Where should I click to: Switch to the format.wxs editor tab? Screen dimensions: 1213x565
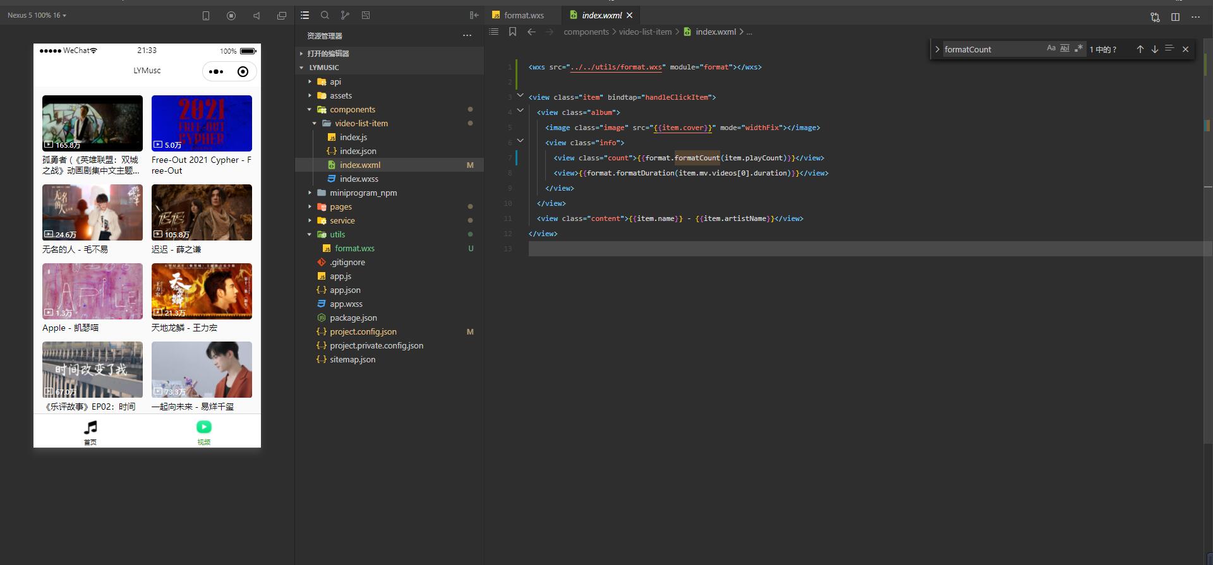coord(523,15)
